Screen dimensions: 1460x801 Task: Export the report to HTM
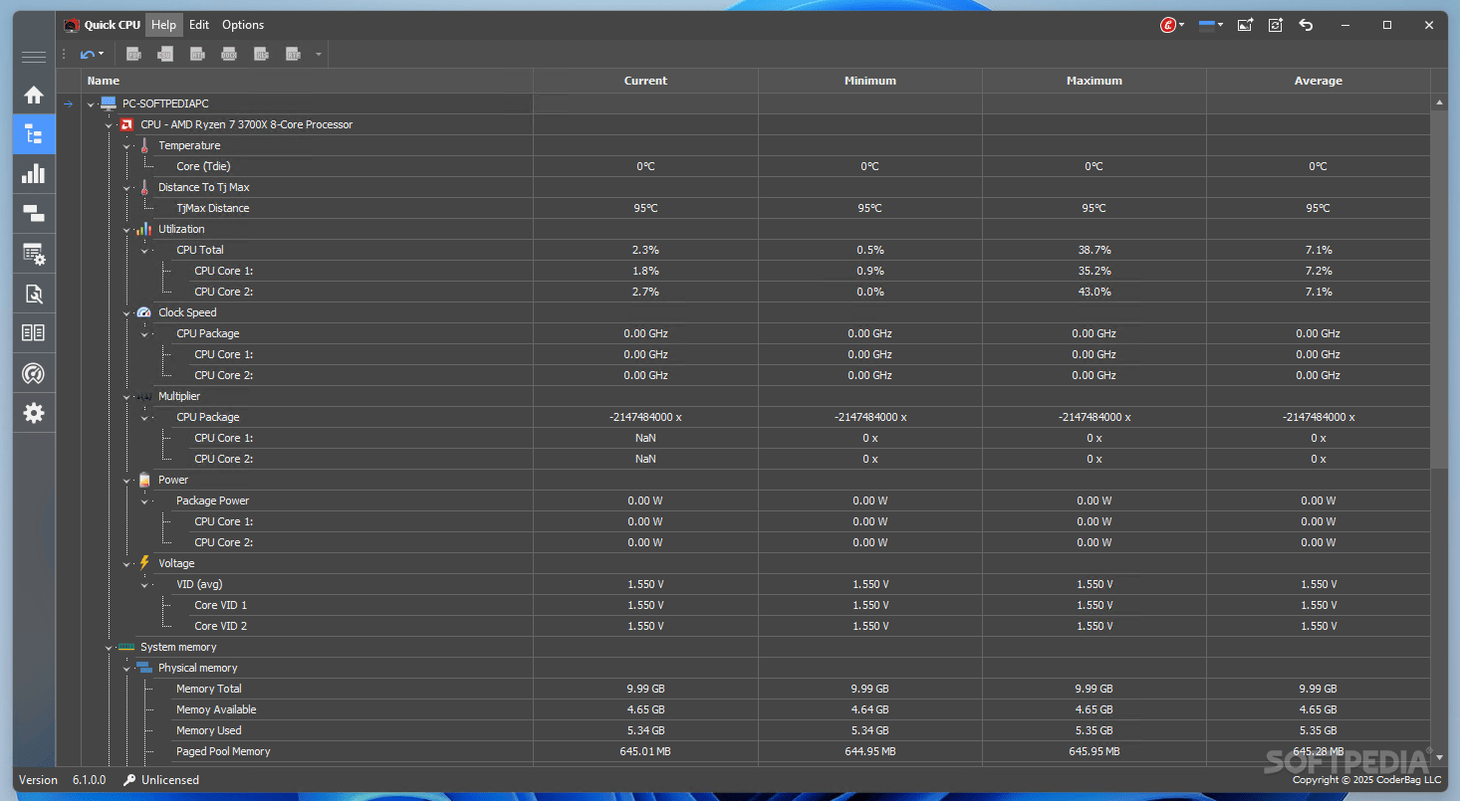point(197,54)
